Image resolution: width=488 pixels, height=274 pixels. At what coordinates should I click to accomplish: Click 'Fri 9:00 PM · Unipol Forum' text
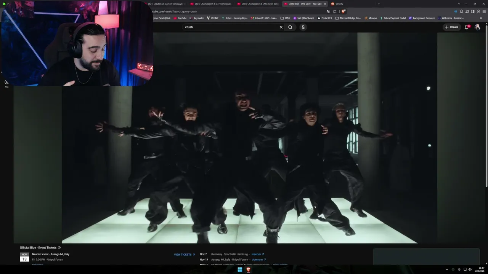[48, 260]
